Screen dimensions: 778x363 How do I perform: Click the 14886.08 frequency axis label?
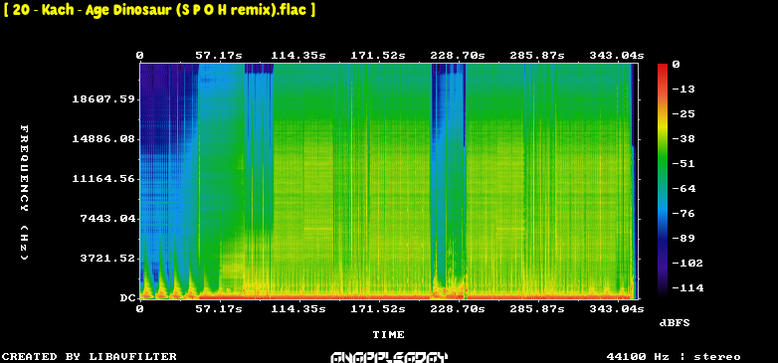tap(103, 139)
